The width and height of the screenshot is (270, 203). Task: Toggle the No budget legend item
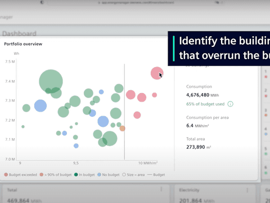pos(109,175)
